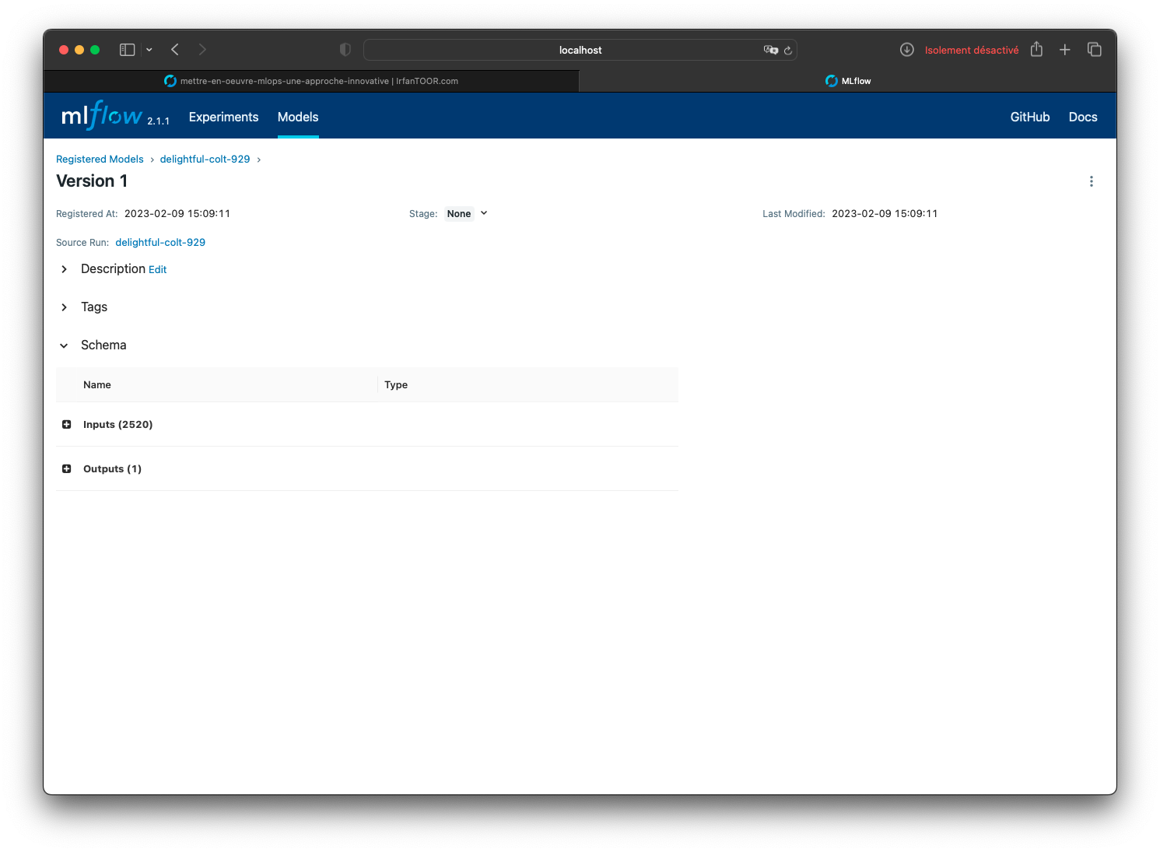Click the Type column header
1160x852 pixels.
(396, 384)
